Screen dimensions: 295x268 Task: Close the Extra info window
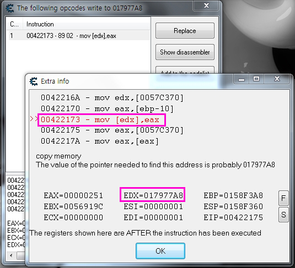tap(277, 79)
